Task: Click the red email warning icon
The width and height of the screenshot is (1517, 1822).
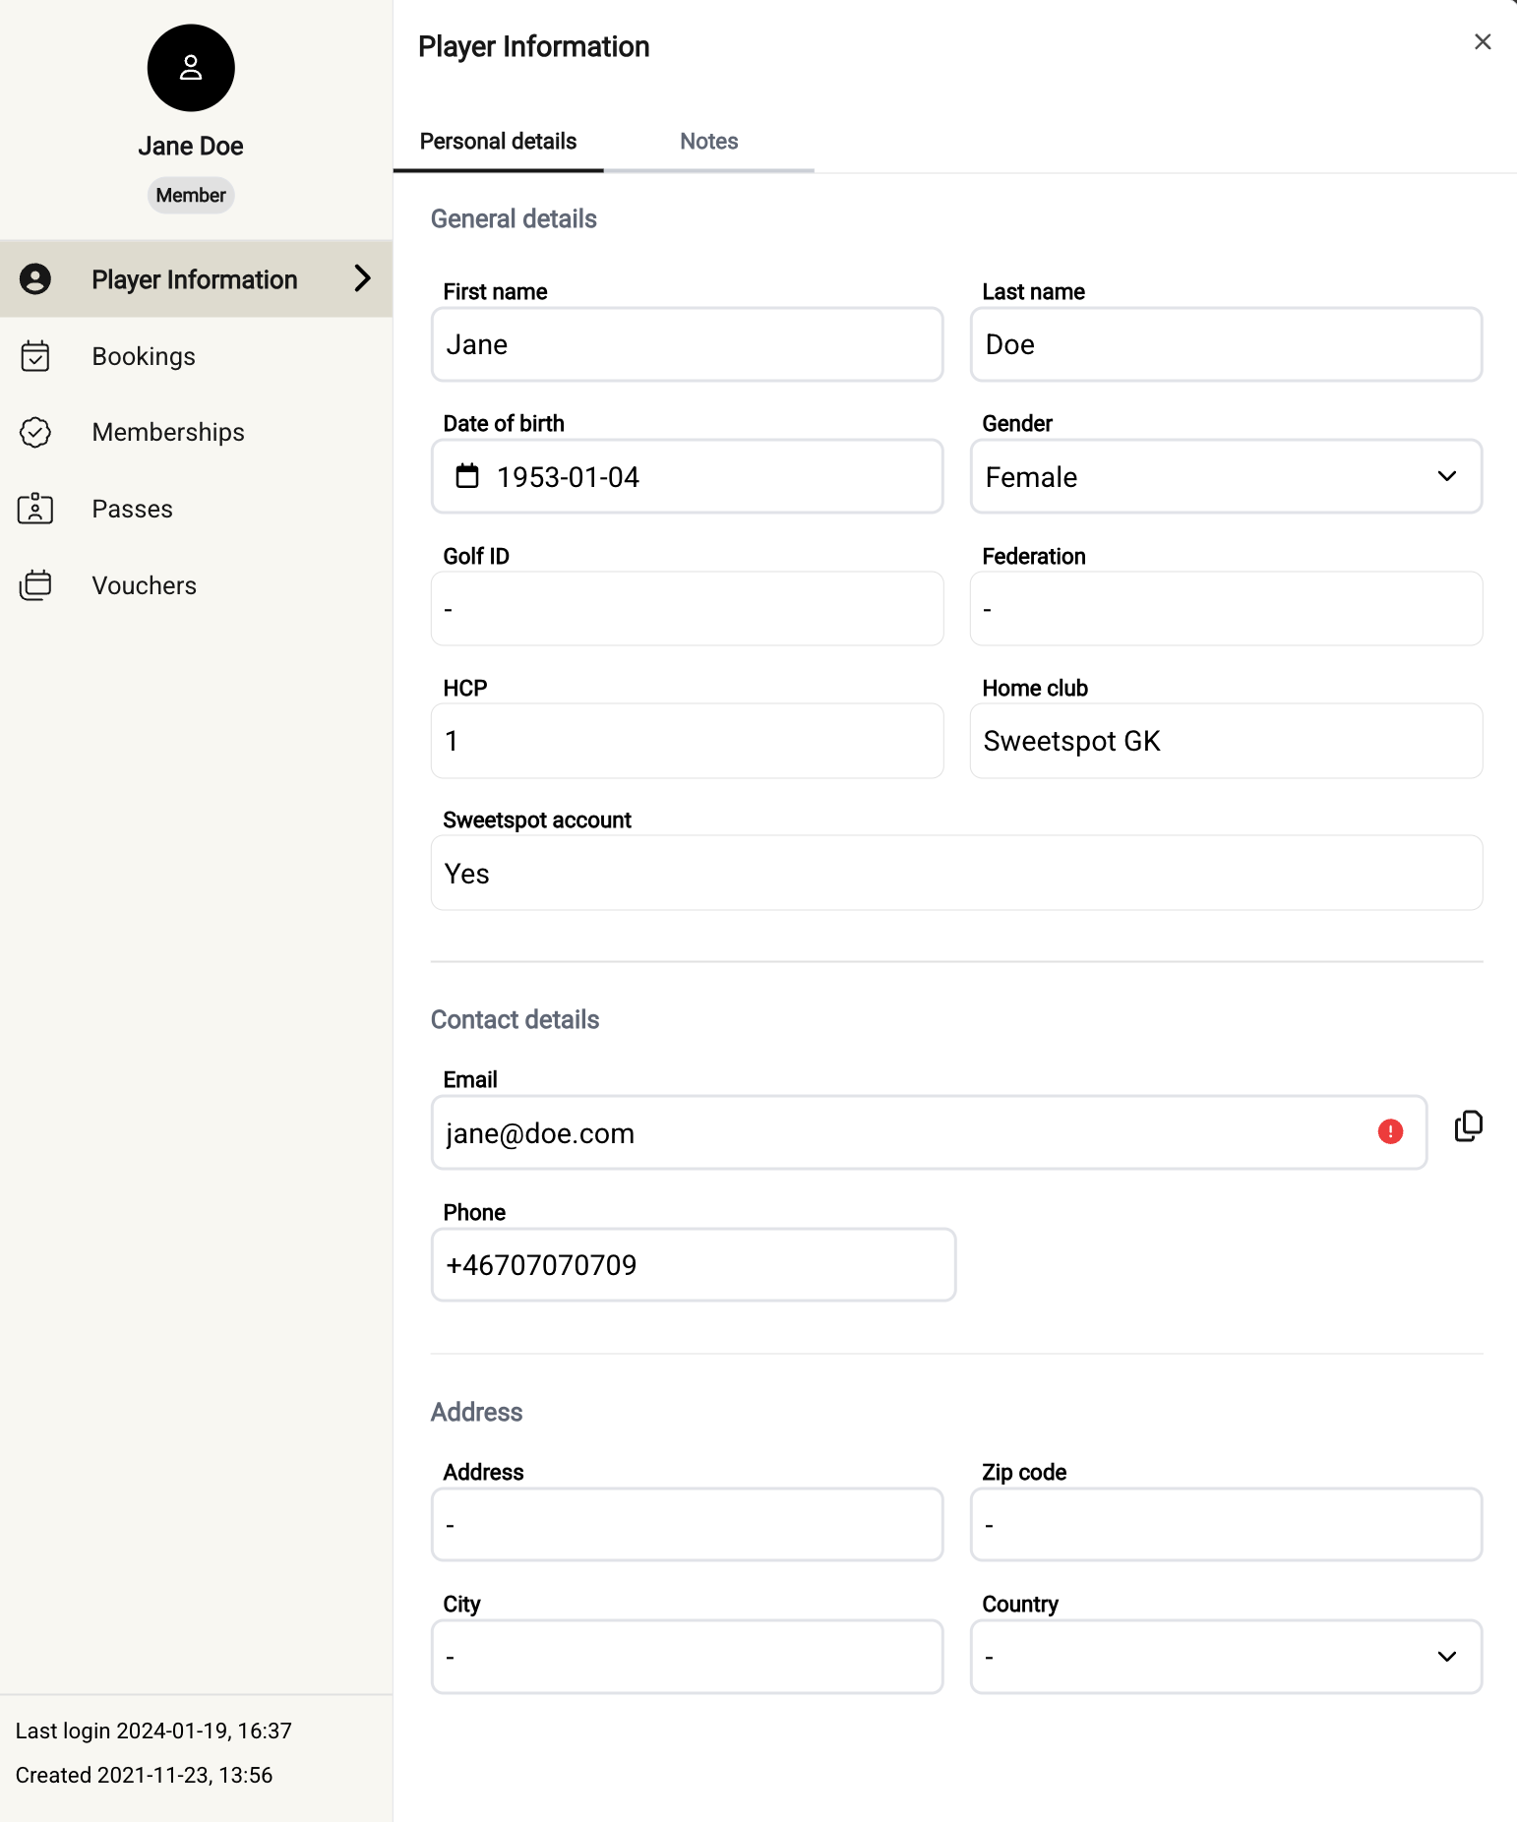Action: pos(1389,1132)
